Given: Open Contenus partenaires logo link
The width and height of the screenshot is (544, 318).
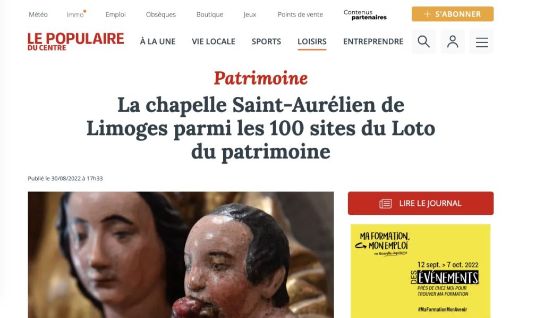Looking at the screenshot, I should [364, 14].
